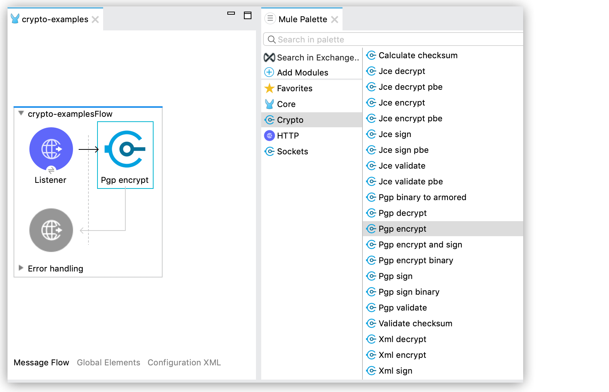Open the Crypto category in the Mule Palette
This screenshot has height=392, width=609.
(x=290, y=120)
